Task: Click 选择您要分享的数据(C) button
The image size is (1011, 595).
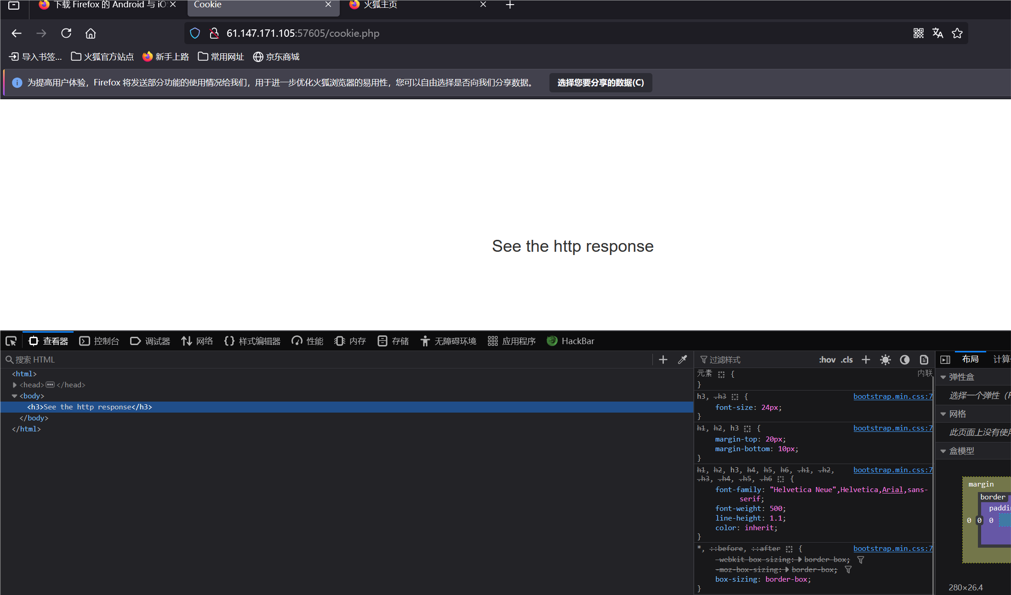Action: (x=600, y=83)
